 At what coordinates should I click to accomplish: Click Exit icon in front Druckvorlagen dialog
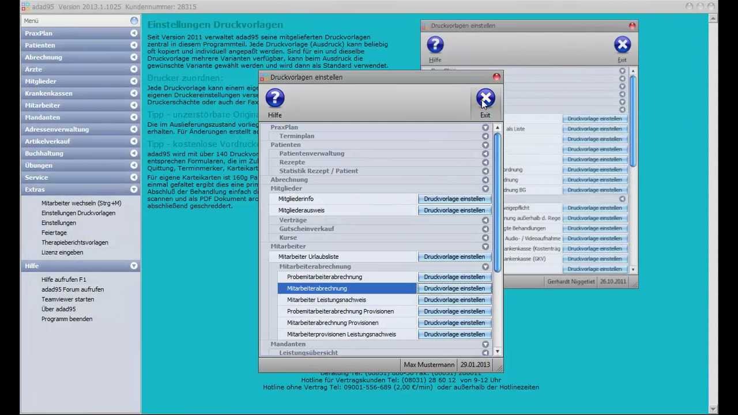coord(485,99)
